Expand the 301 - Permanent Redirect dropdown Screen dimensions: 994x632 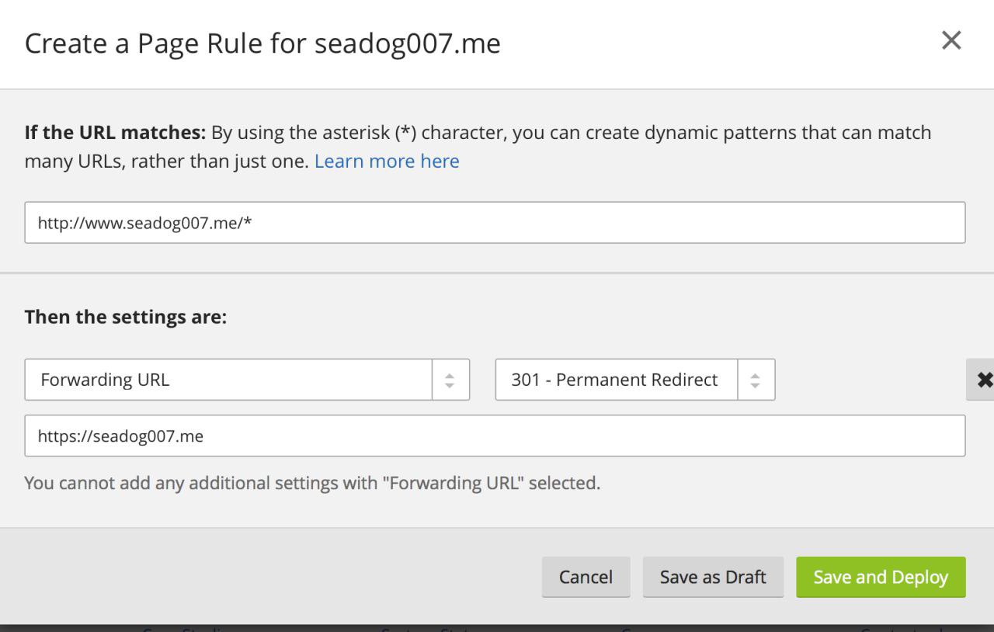click(616, 380)
